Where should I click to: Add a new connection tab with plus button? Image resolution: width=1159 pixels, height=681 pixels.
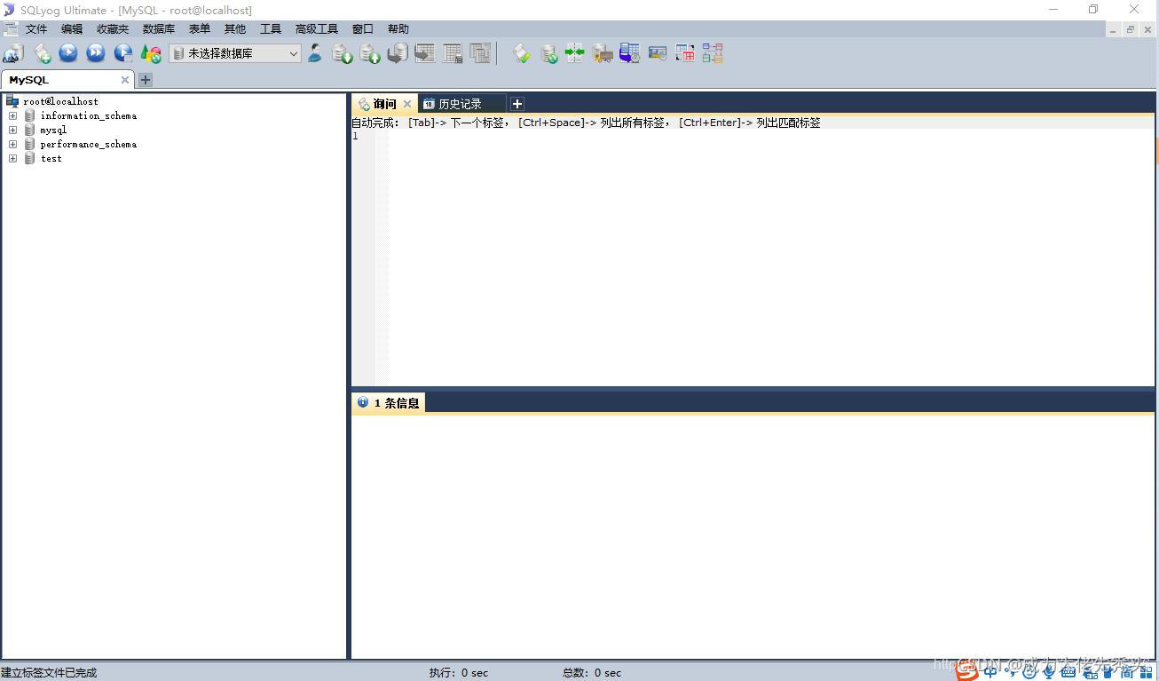click(x=146, y=80)
